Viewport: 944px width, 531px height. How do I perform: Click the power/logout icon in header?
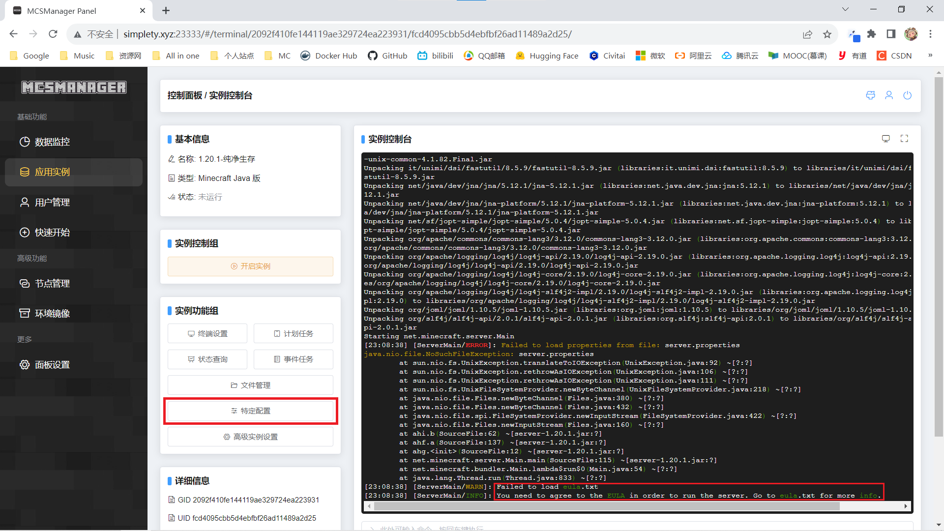[x=907, y=95]
